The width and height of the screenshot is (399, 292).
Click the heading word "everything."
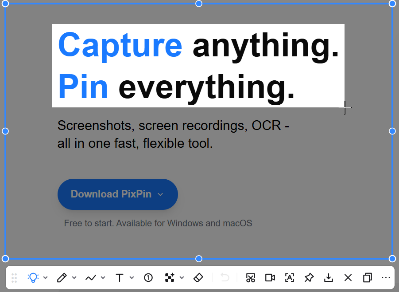tap(207, 89)
